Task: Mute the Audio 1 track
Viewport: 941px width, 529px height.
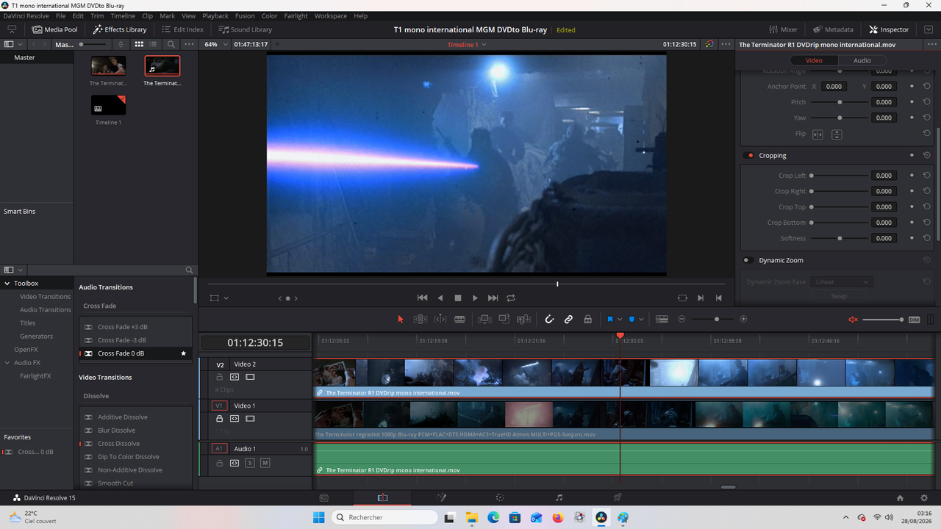Action: tap(265, 463)
